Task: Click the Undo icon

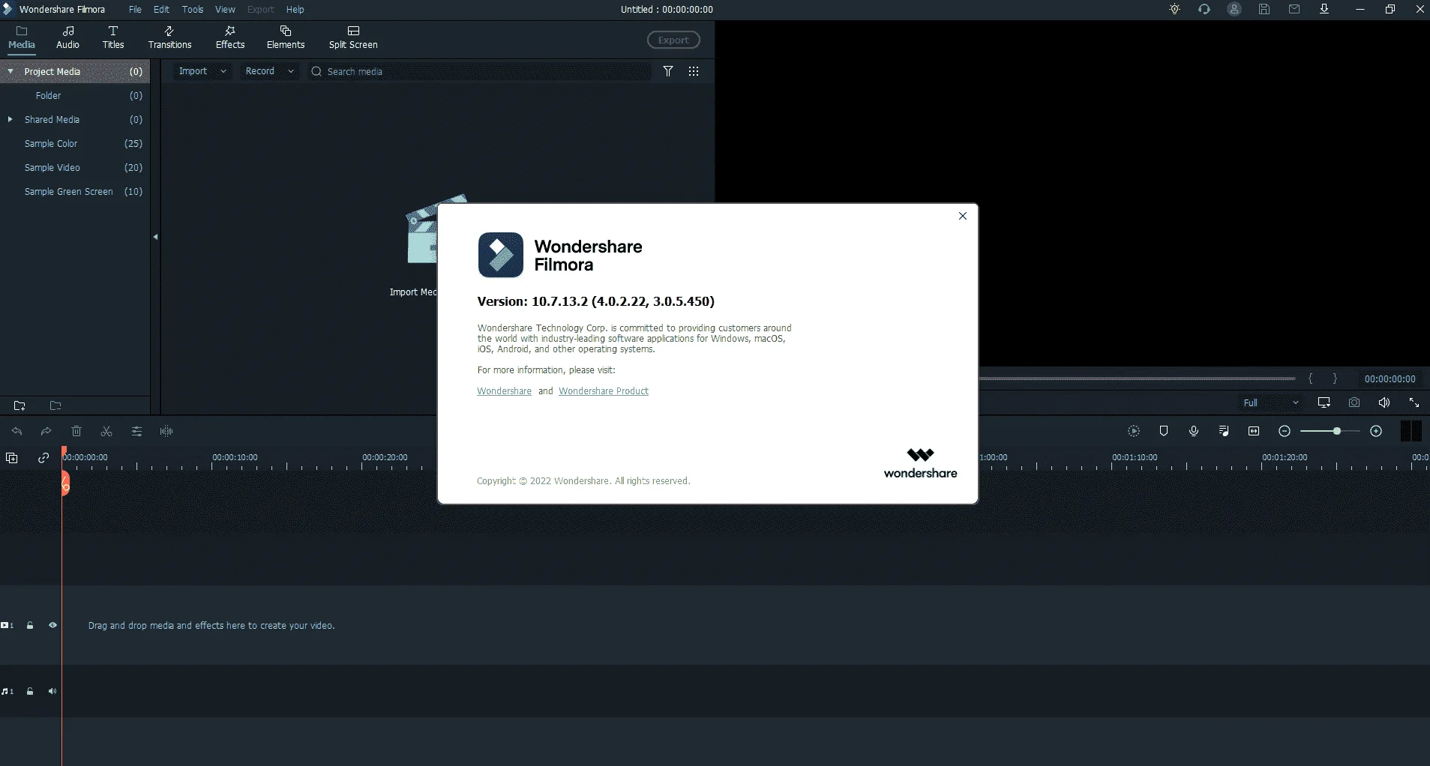Action: (x=16, y=431)
